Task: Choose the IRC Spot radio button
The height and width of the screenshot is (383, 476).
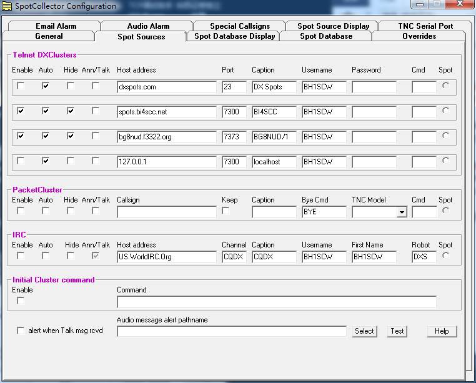Action: click(x=445, y=256)
